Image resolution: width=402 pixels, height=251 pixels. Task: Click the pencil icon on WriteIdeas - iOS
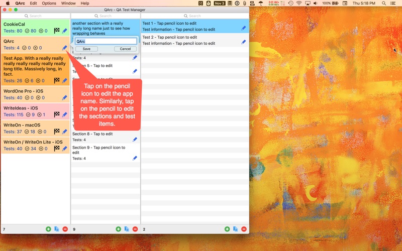[65, 114]
